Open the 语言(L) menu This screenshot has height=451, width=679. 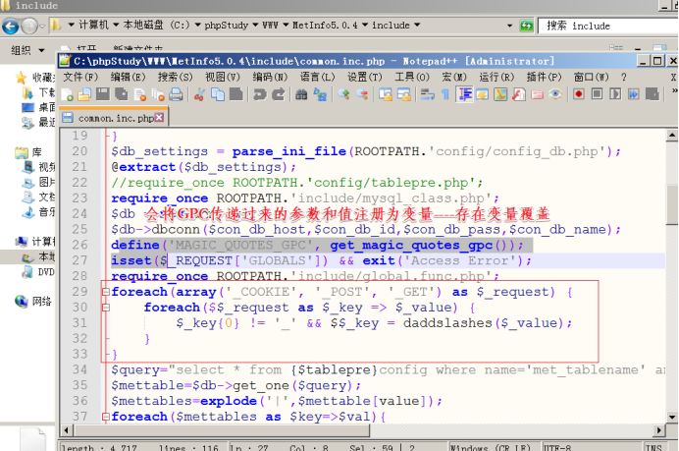coord(317,78)
